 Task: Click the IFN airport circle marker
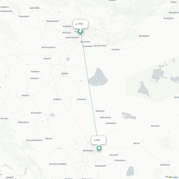[x=99, y=148]
